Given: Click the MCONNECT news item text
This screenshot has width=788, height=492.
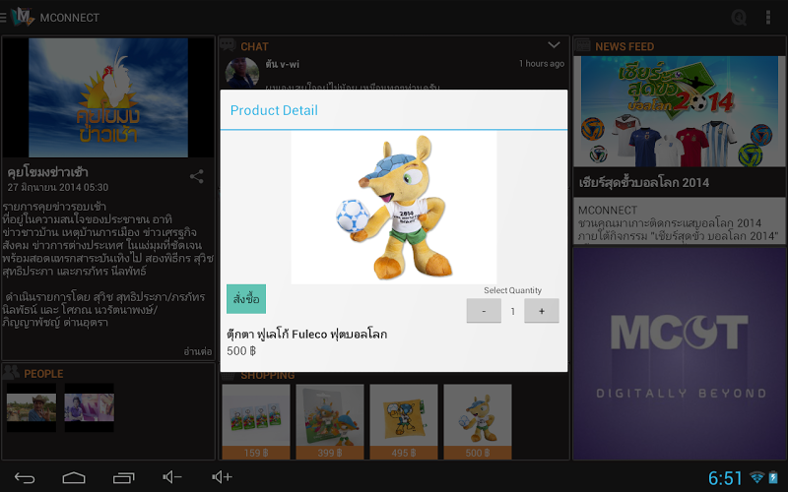Looking at the screenshot, I should click(x=679, y=222).
